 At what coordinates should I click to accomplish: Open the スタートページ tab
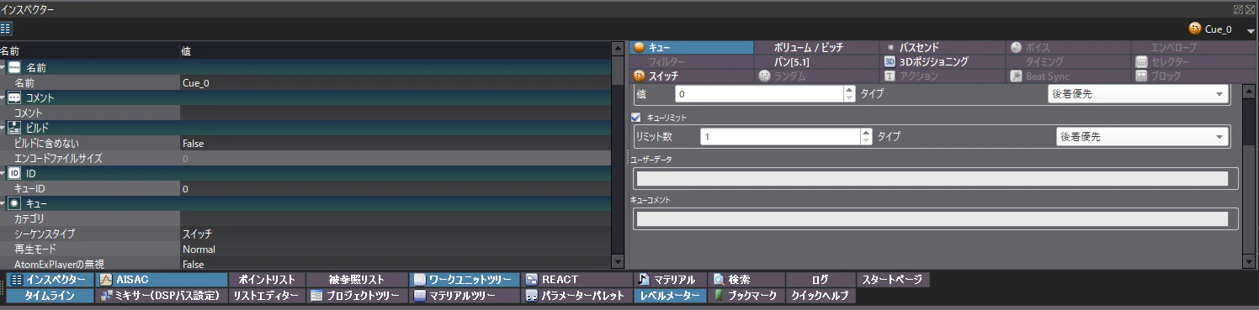pyautogui.click(x=893, y=280)
